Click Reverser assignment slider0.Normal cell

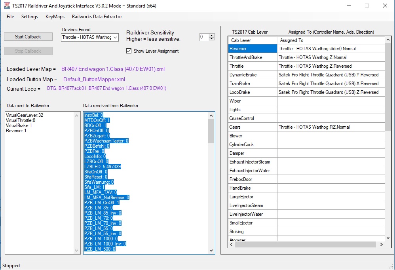pos(331,49)
